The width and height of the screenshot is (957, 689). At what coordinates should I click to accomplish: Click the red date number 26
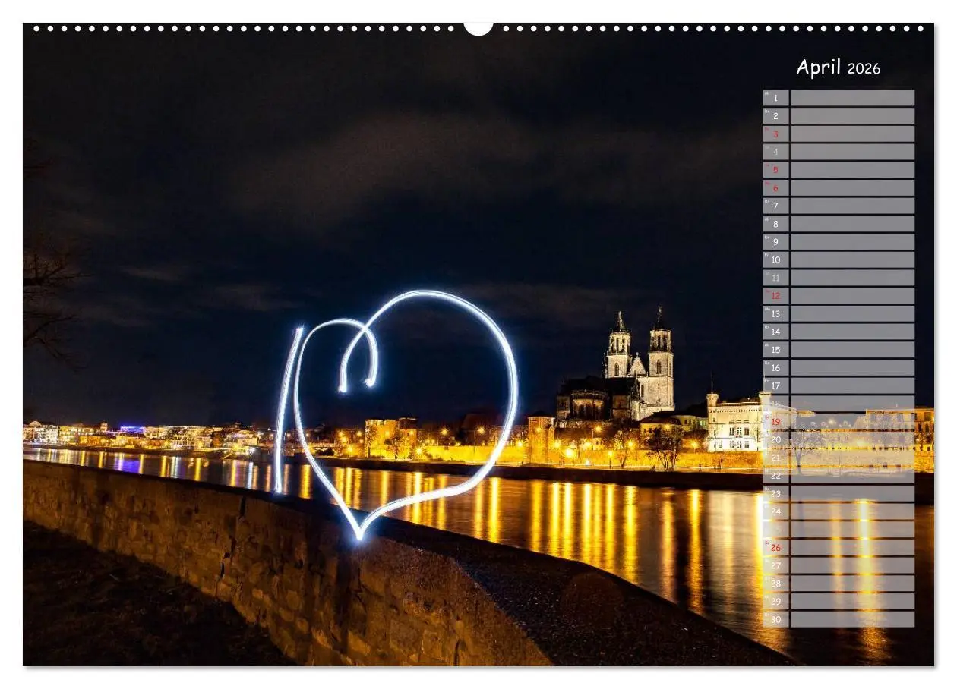[776, 549]
